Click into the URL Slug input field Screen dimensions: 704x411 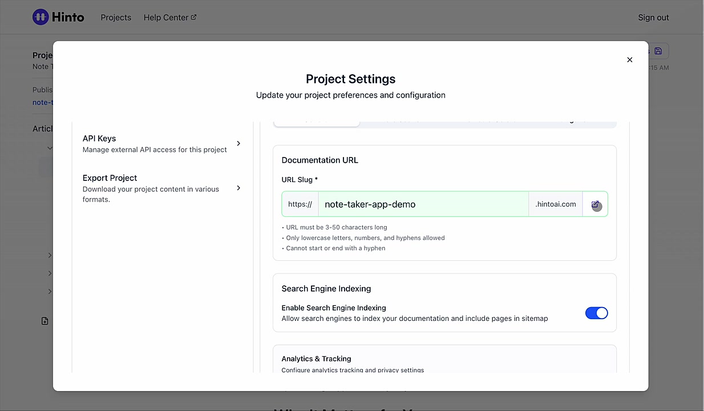point(423,204)
